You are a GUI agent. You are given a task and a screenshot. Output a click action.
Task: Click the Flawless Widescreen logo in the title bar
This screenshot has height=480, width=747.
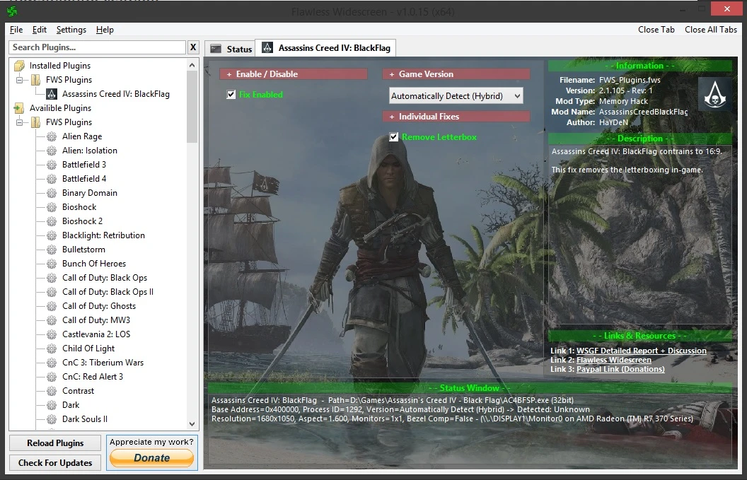(x=11, y=10)
